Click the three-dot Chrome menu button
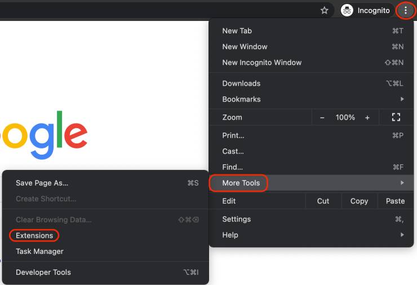 tap(405, 10)
